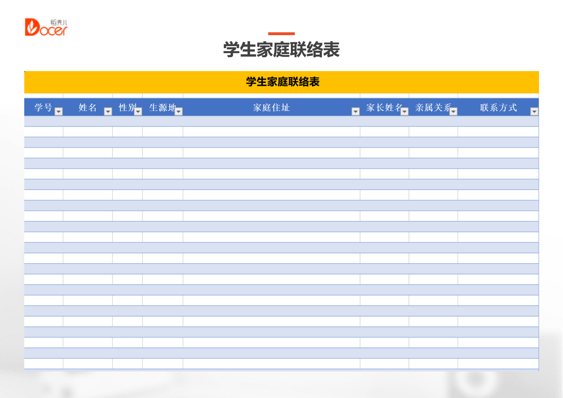
Task: Open the 学号 column filter dropdown
Action: click(58, 111)
